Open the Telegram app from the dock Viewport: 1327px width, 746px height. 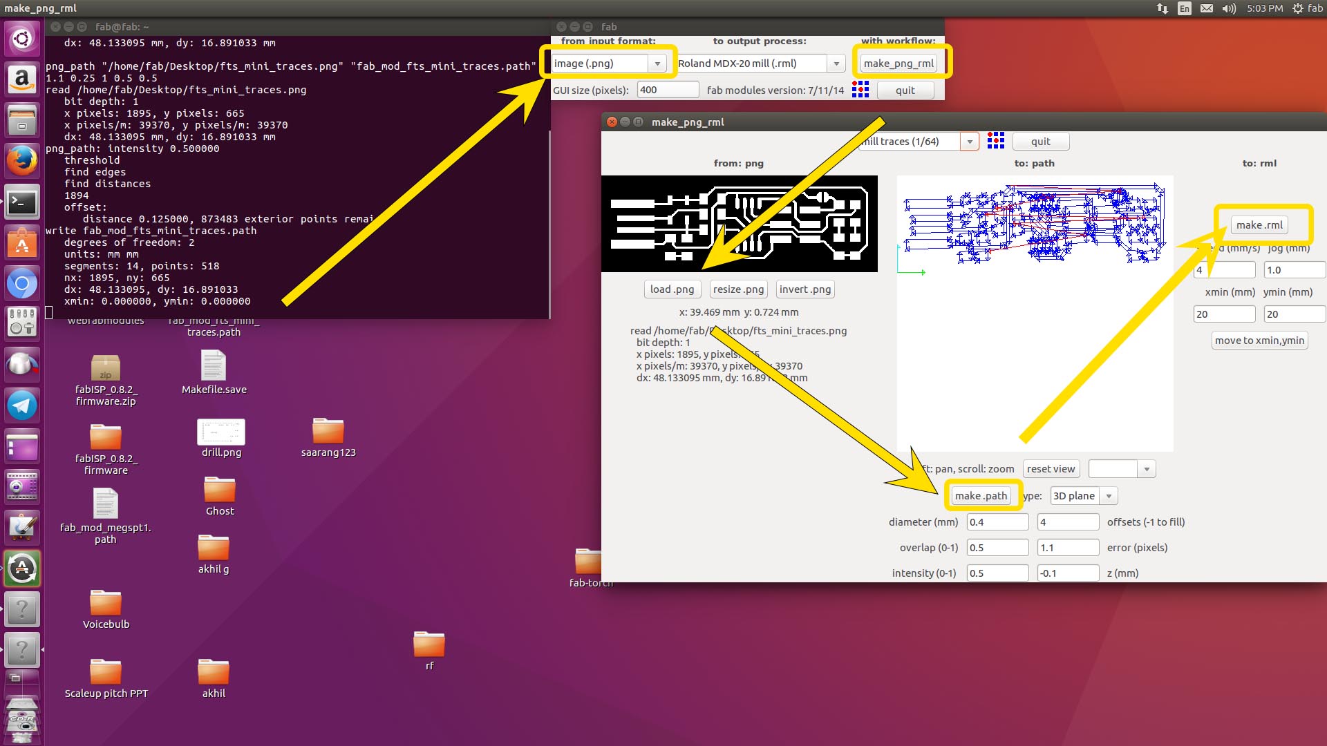(x=22, y=405)
